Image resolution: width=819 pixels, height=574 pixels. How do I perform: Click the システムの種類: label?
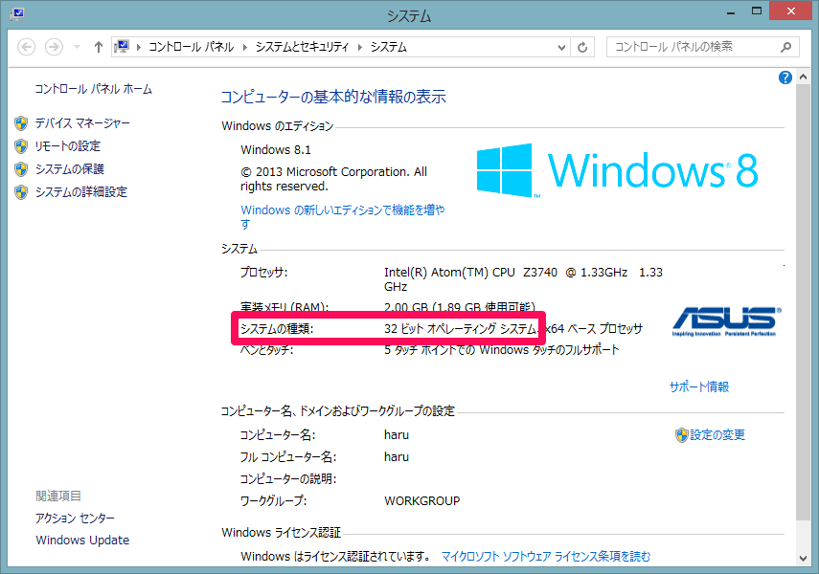pyautogui.click(x=277, y=329)
